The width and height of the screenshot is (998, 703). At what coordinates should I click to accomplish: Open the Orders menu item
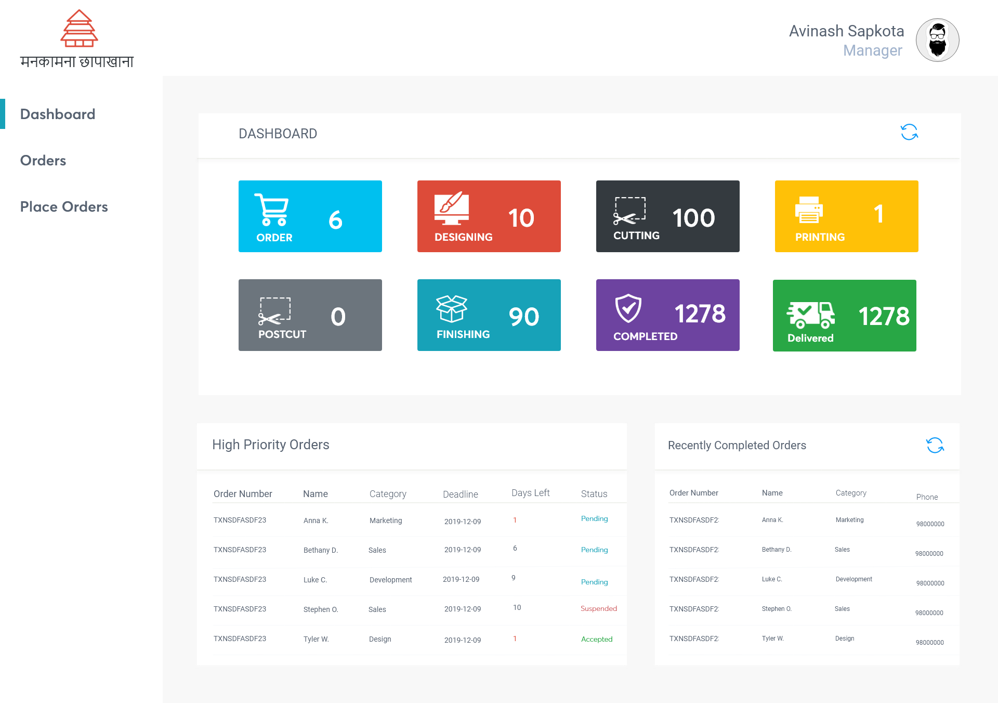click(x=43, y=161)
